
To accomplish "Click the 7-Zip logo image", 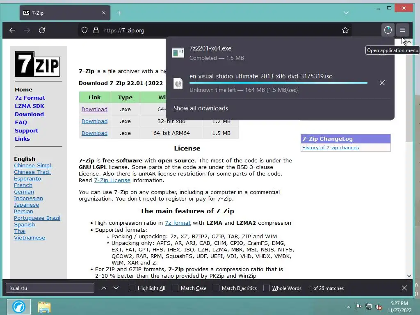I will (x=37, y=64).
